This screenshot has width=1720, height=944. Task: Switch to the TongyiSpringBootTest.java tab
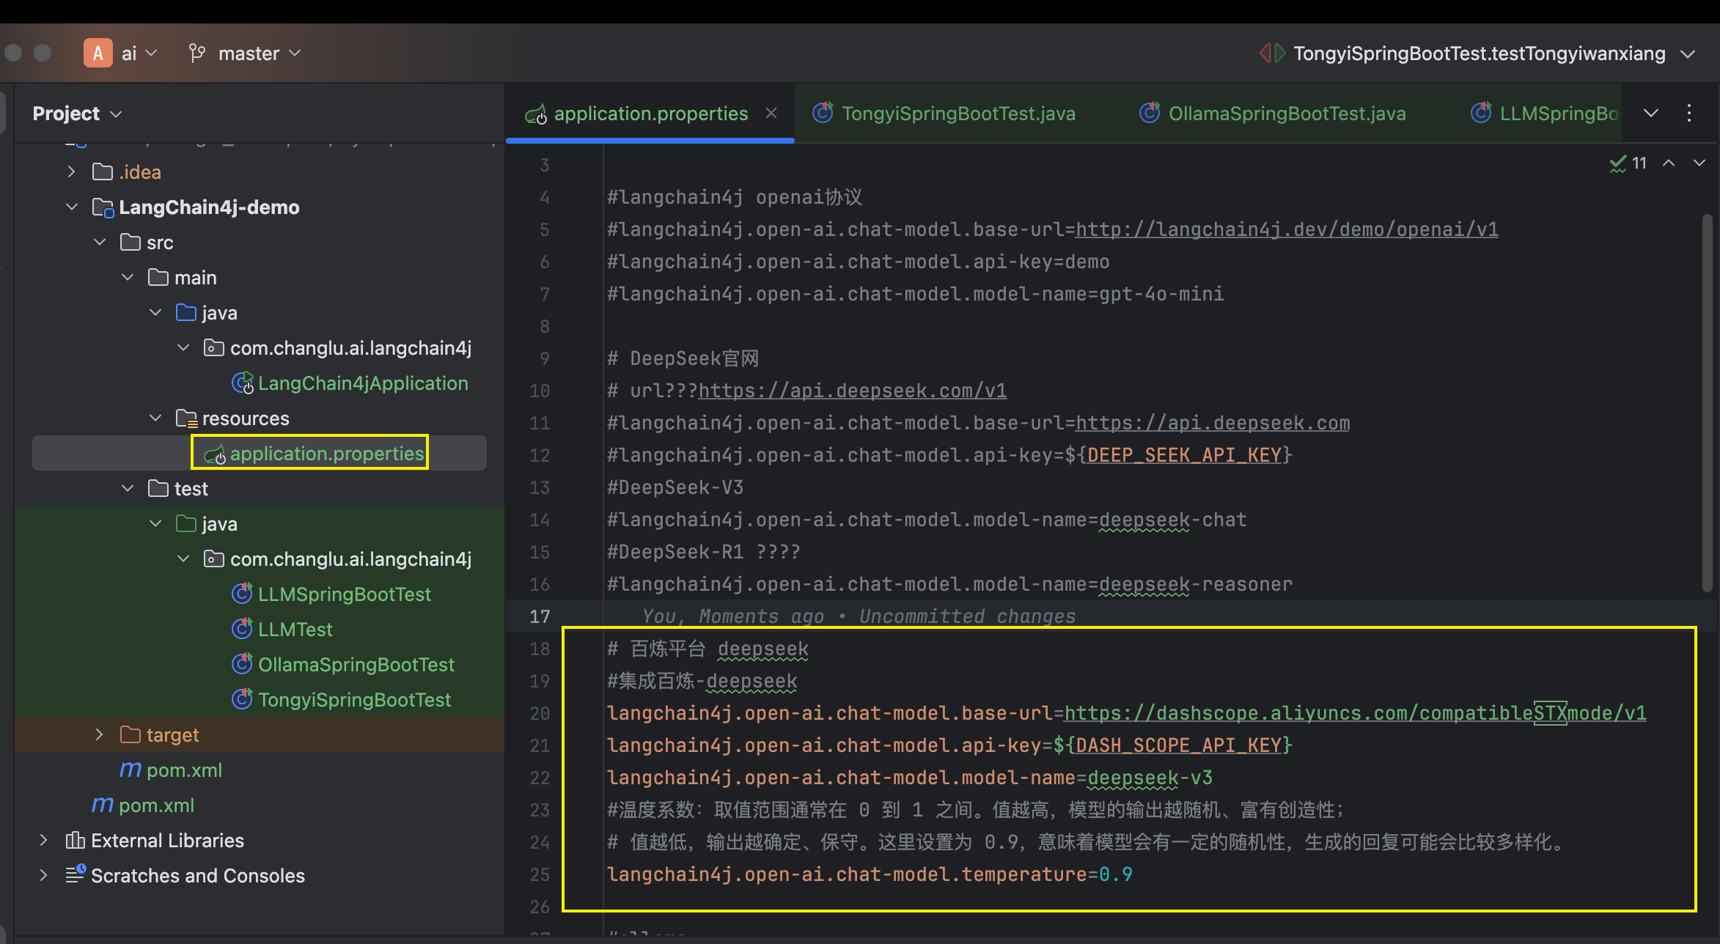pyautogui.click(x=944, y=114)
